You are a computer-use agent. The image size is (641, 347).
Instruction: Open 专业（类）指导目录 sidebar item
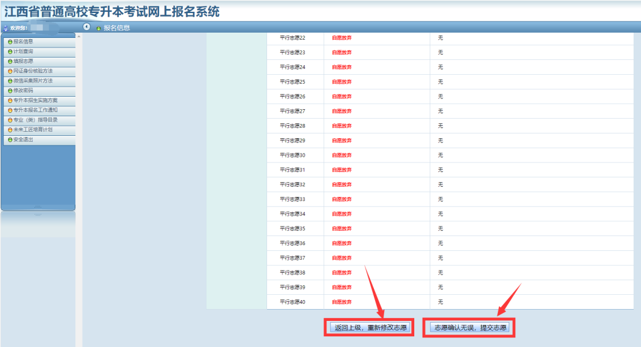(x=39, y=120)
